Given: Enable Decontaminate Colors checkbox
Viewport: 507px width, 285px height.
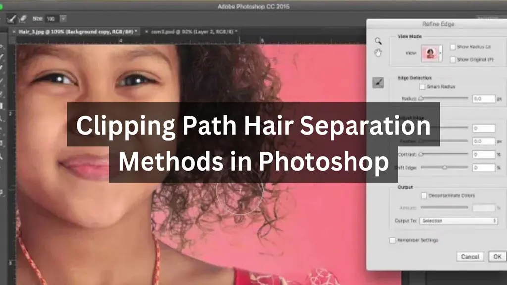Looking at the screenshot, I should 424,196.
